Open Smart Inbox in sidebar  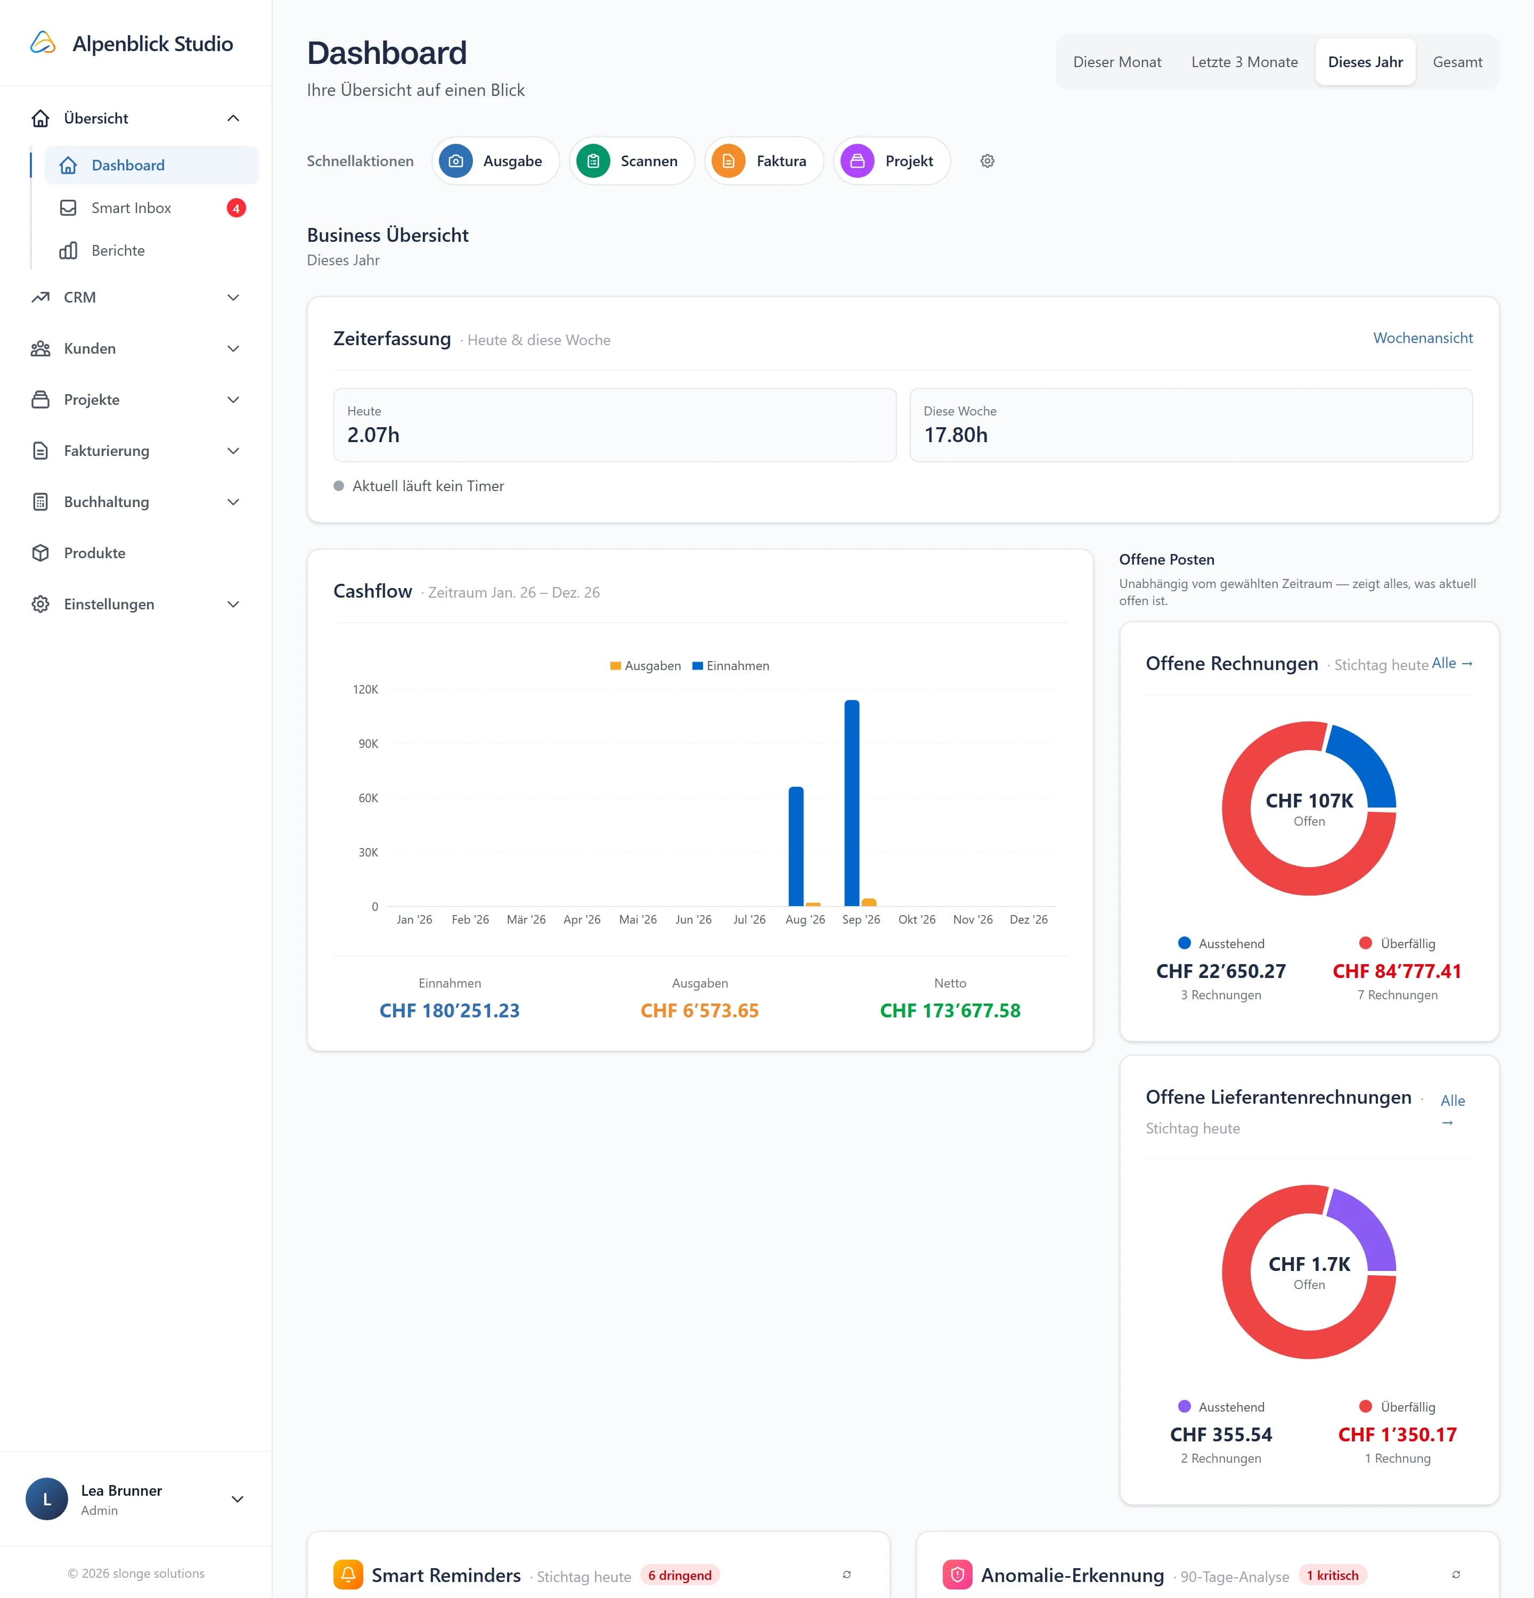tap(152, 208)
